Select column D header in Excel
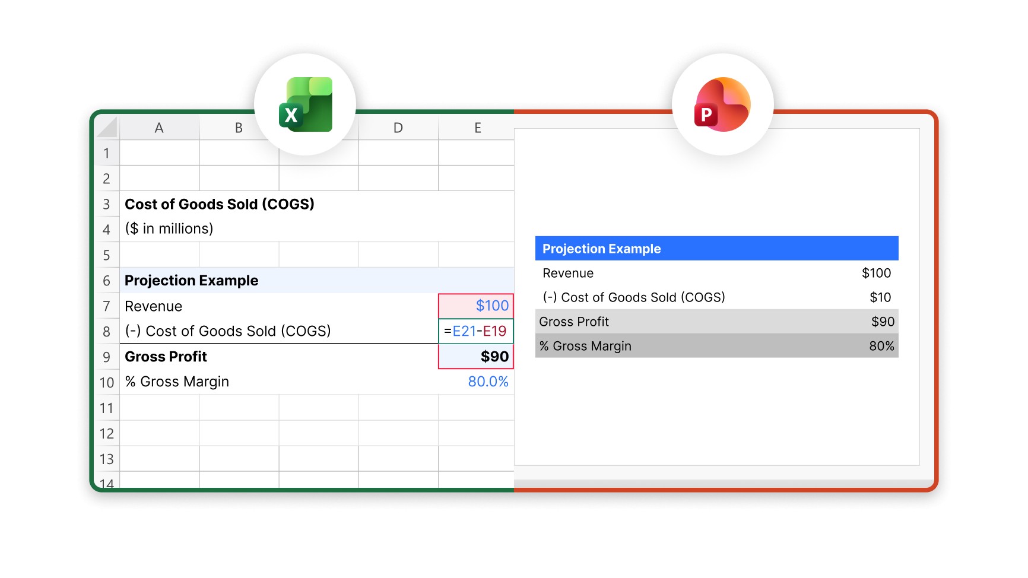The height and width of the screenshot is (578, 1028). coord(398,128)
